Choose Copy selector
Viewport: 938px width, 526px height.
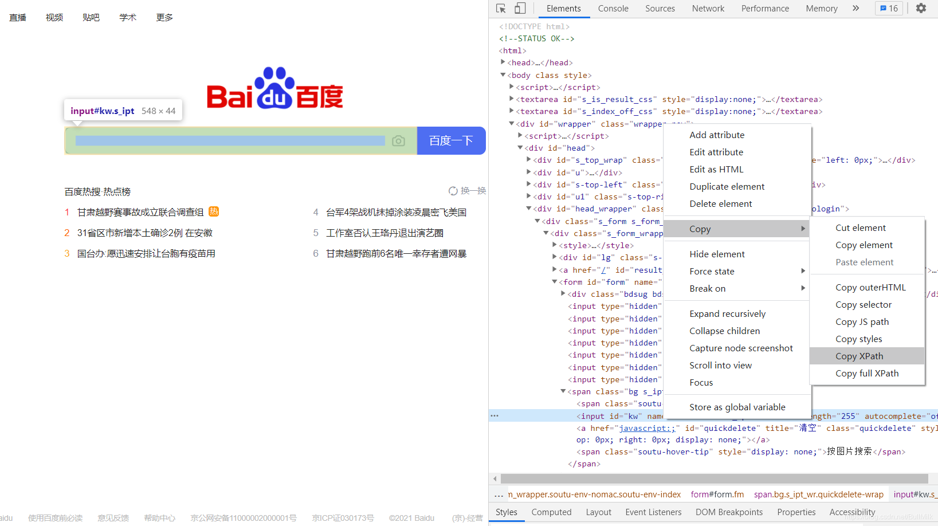867,304
